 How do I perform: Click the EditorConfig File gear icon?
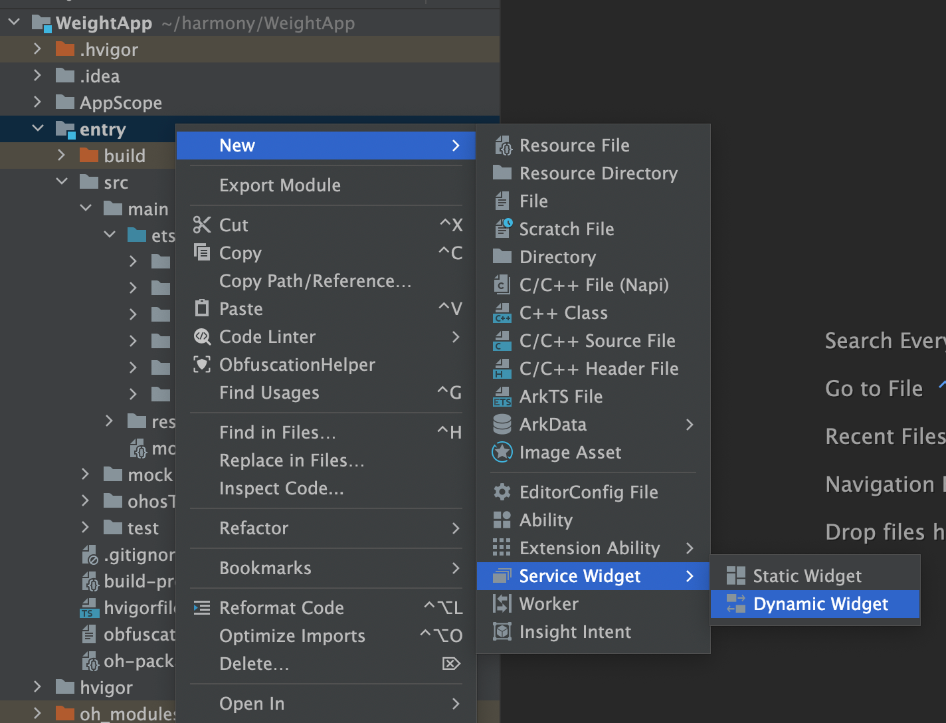[502, 492]
